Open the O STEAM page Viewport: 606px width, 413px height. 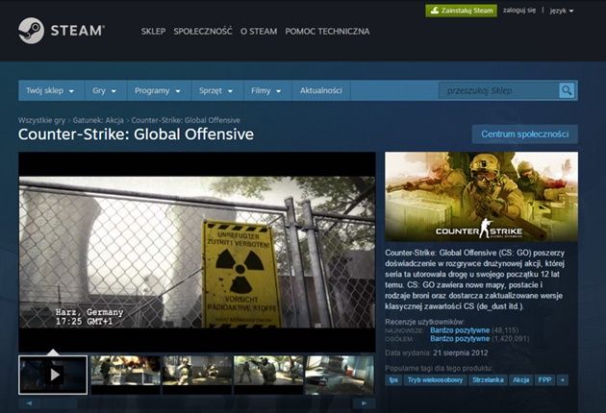259,32
